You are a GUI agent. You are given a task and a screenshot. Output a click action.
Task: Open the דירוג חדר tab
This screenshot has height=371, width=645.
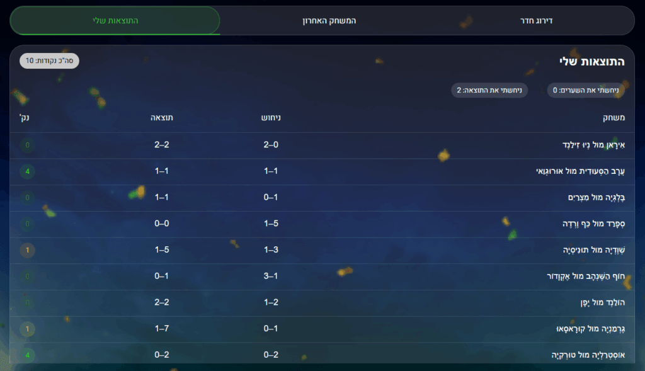[536, 21]
